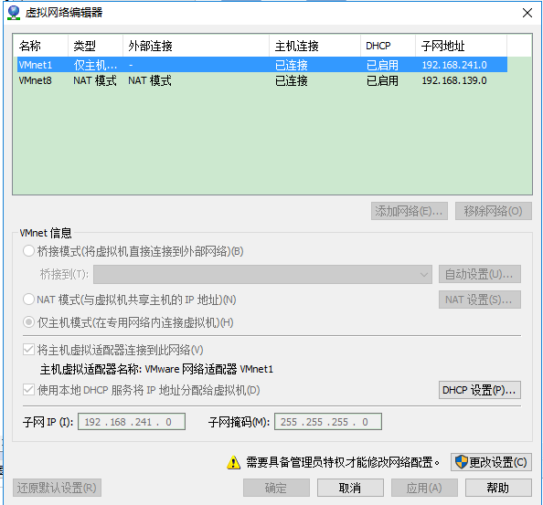Click subnet address 192.168.139.0 cell

[454, 80]
